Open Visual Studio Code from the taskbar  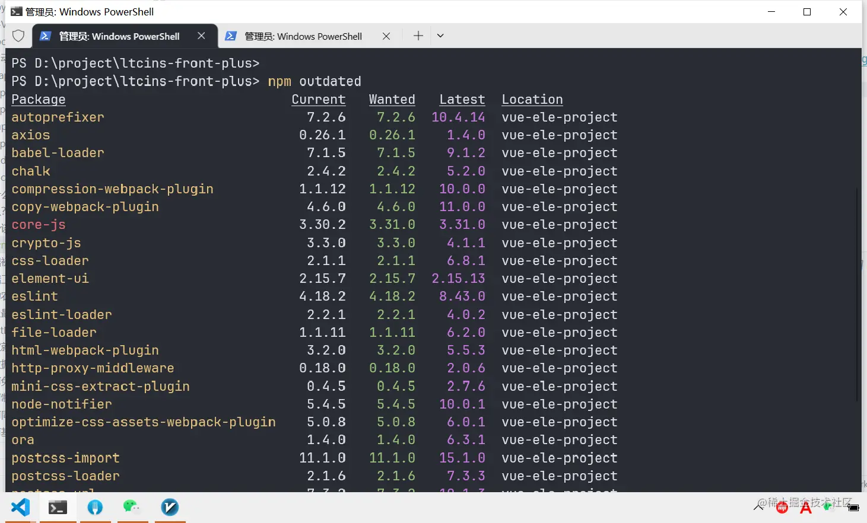20,508
